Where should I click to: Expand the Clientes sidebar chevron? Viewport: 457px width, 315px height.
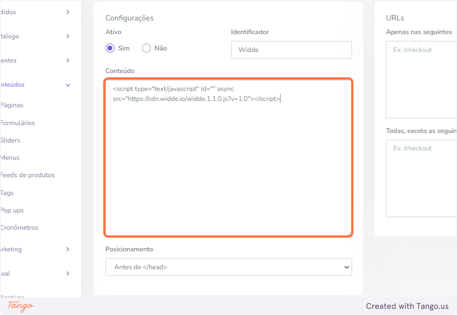click(x=68, y=61)
